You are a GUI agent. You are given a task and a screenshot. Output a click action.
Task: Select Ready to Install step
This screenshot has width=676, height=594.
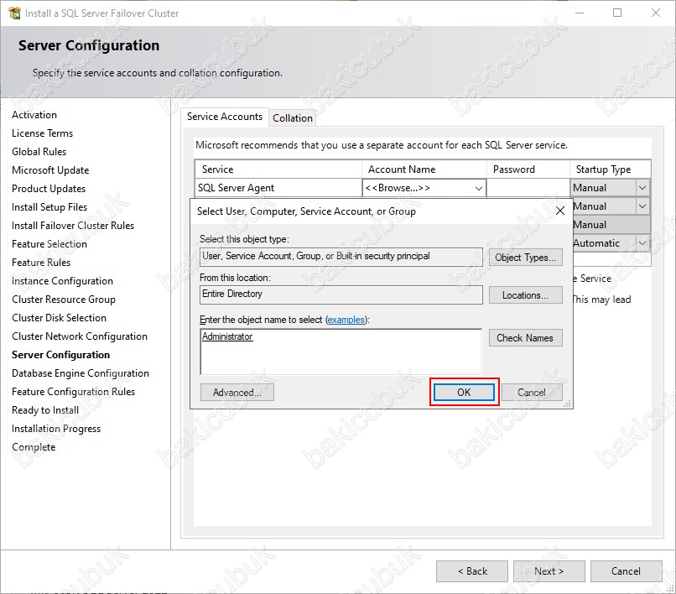(x=44, y=410)
